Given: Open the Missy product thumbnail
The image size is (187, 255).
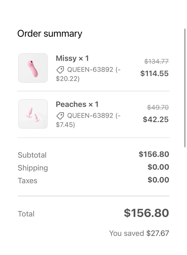Looking at the screenshot, I should [33, 68].
